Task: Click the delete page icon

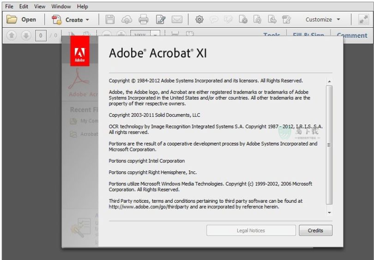Action: pyautogui.click(x=243, y=19)
